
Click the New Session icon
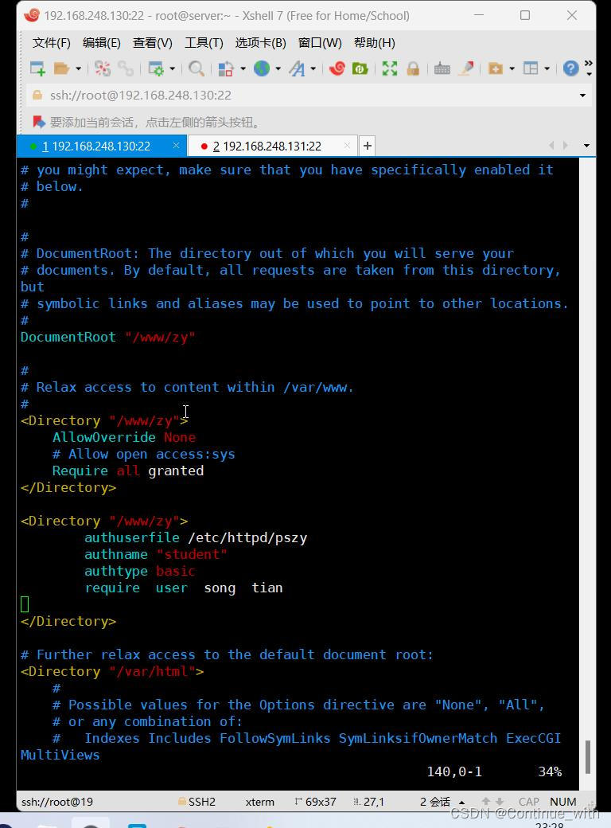(37, 68)
